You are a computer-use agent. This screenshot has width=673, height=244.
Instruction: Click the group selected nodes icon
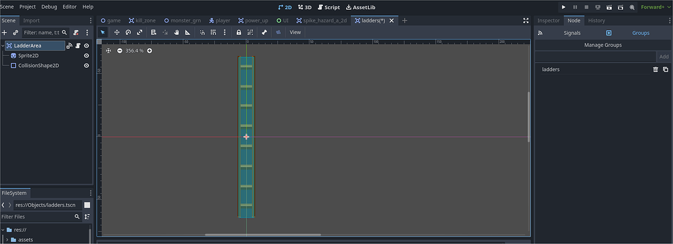tap(250, 32)
